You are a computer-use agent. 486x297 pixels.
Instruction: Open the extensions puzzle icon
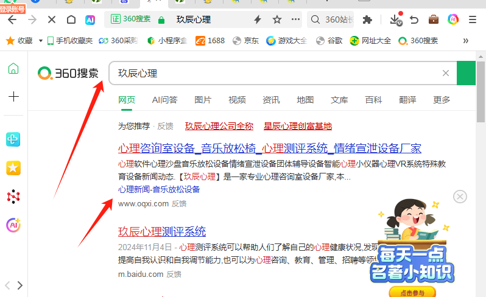[x=367, y=20]
